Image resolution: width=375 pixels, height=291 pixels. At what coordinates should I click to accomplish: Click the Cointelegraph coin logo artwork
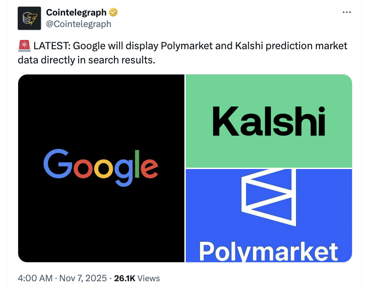pos(29,18)
